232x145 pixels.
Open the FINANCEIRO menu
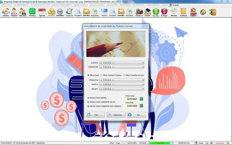(112, 5)
